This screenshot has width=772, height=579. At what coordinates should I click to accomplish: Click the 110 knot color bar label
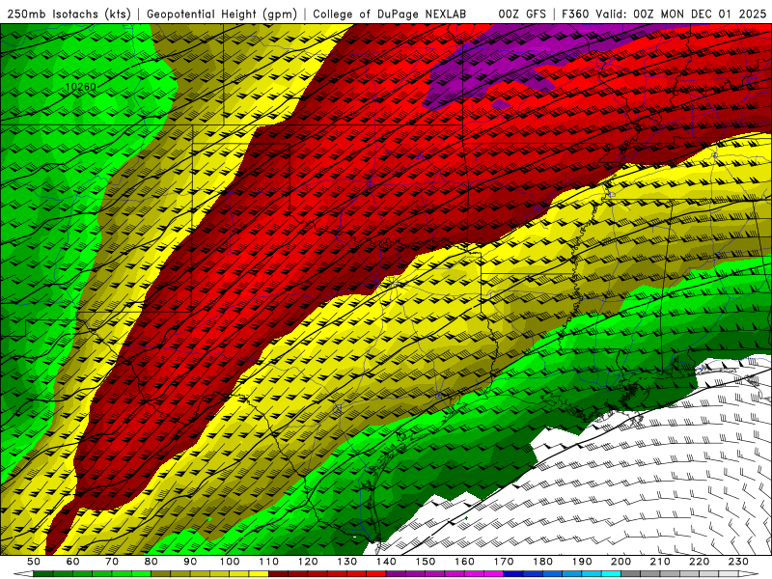coord(269,562)
